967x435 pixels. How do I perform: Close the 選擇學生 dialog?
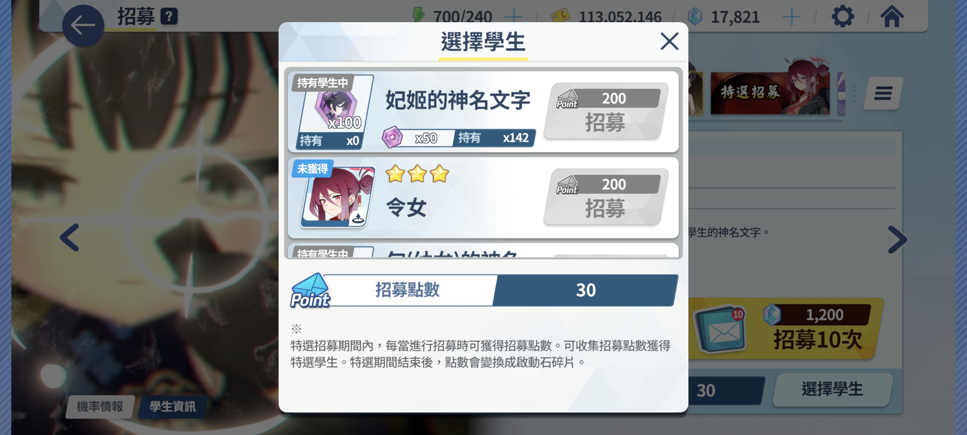(x=669, y=41)
